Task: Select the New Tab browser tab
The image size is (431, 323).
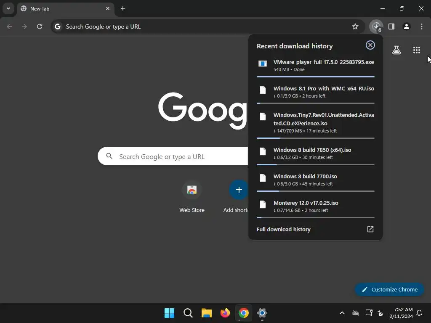Action: click(x=65, y=8)
